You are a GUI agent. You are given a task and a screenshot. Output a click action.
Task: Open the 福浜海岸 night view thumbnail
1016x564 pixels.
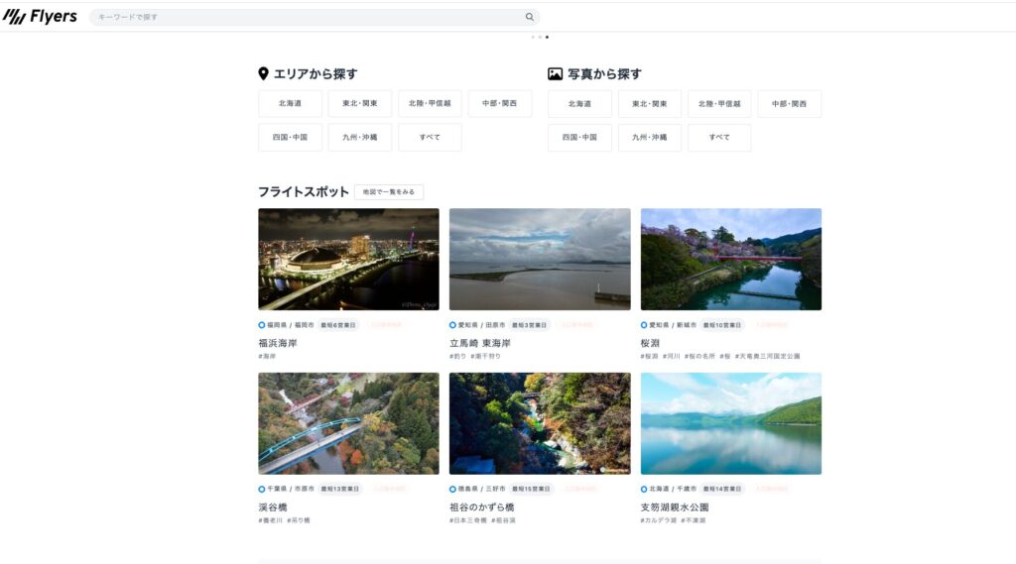click(x=348, y=259)
